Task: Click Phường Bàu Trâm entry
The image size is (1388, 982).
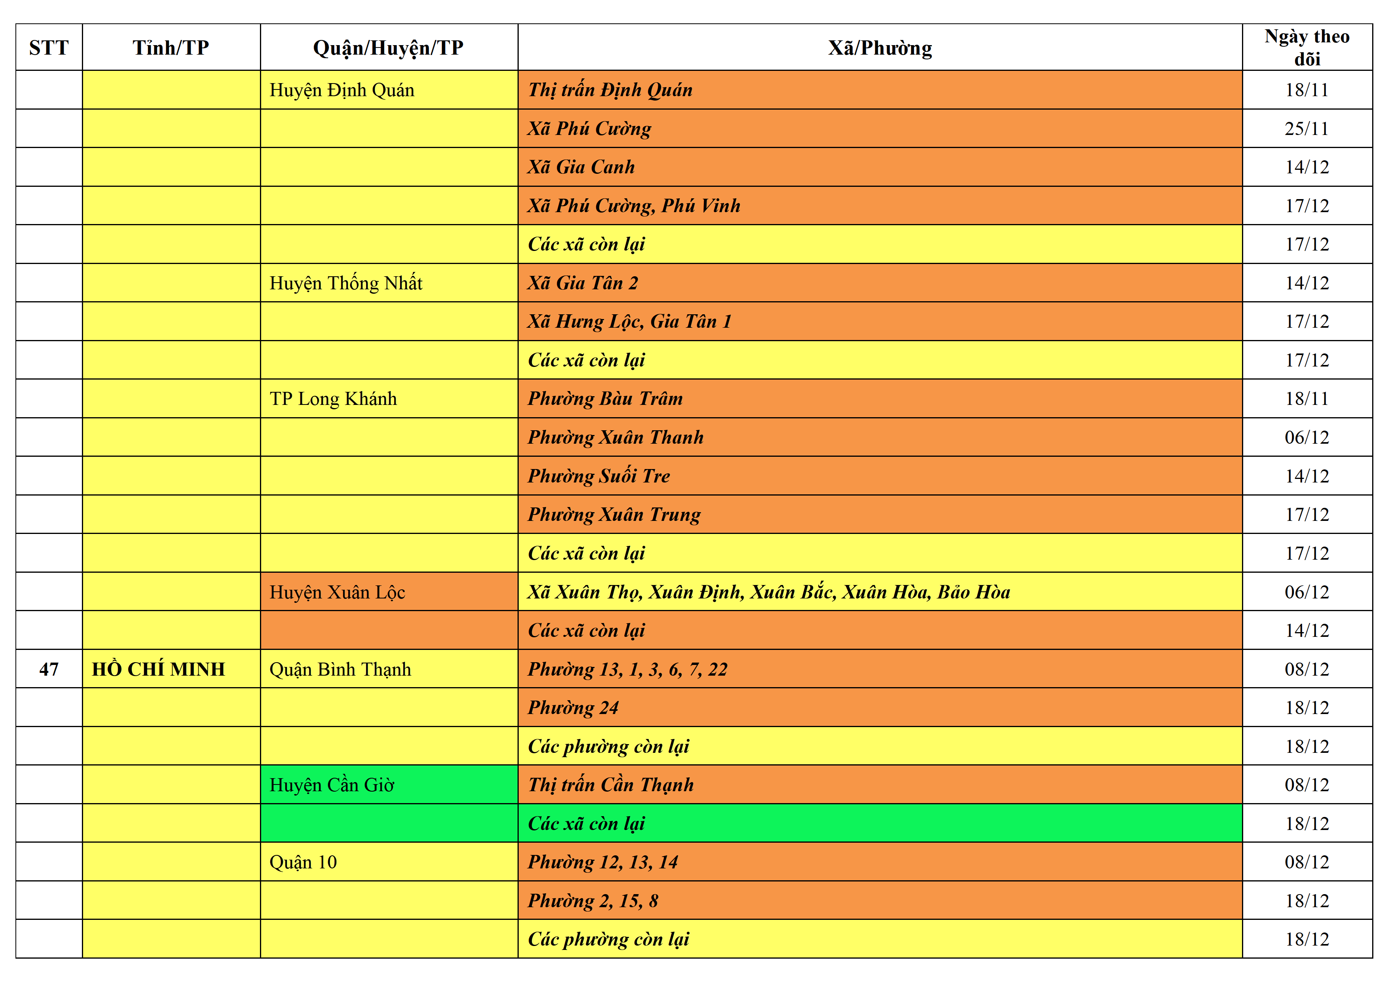Action: point(605,399)
